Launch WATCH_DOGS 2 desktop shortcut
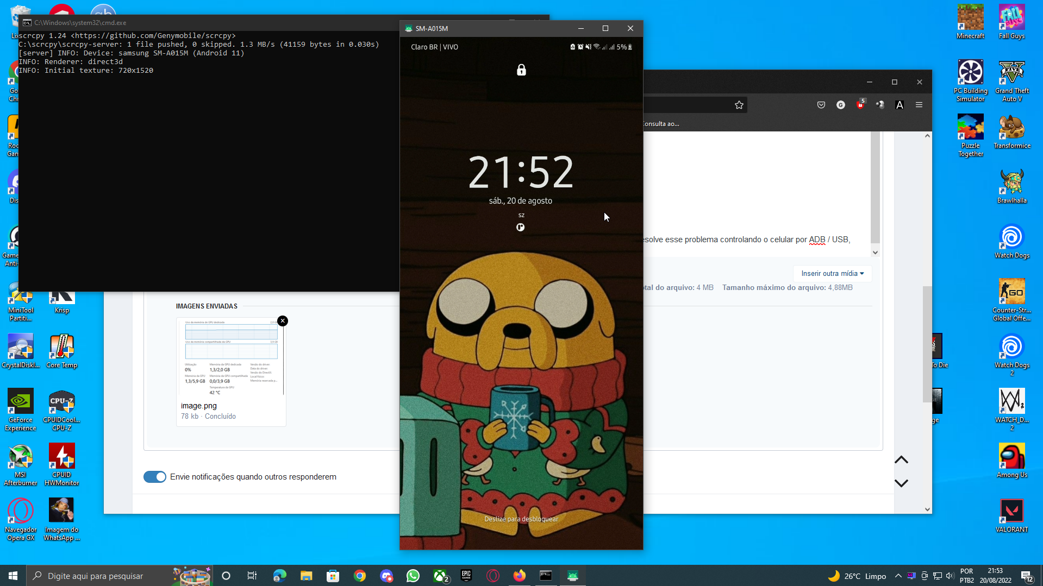 coord(1011,409)
